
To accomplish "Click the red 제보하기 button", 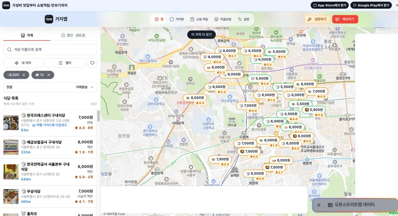I will [x=345, y=19].
